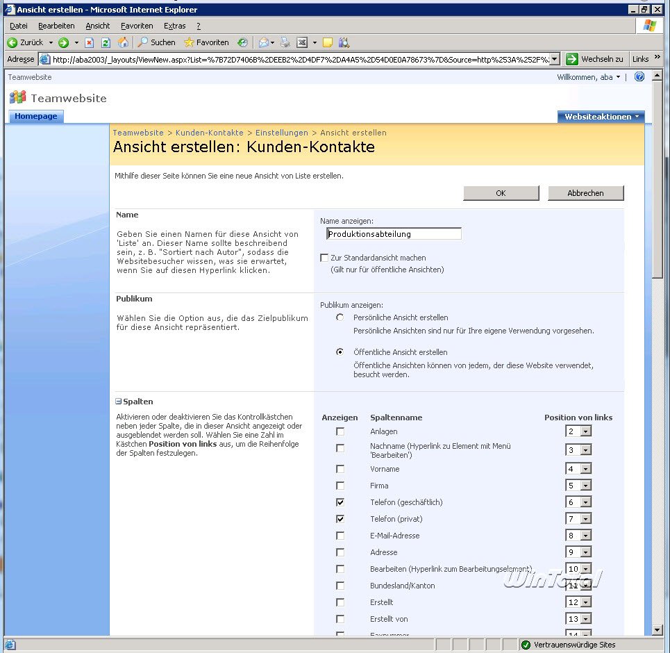
Task: Enable Zur Standardansicht machen checkbox
Action: pos(324,258)
